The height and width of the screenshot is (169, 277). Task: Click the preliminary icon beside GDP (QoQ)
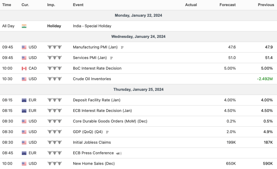(x=107, y=132)
